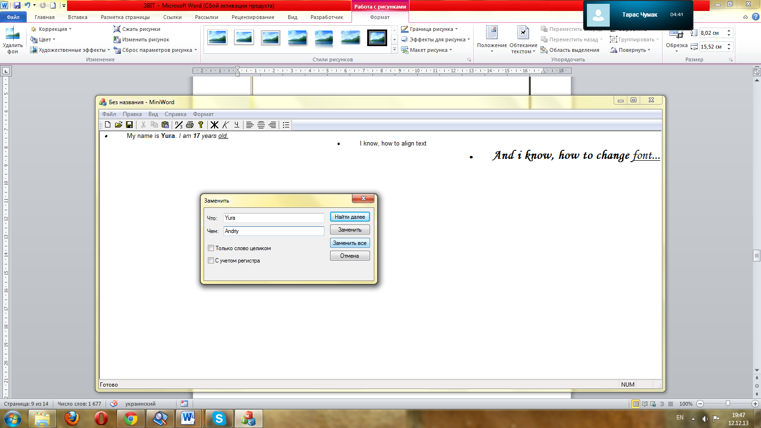Open Word 'Разметка страницы' ribbon tab

pyautogui.click(x=125, y=17)
